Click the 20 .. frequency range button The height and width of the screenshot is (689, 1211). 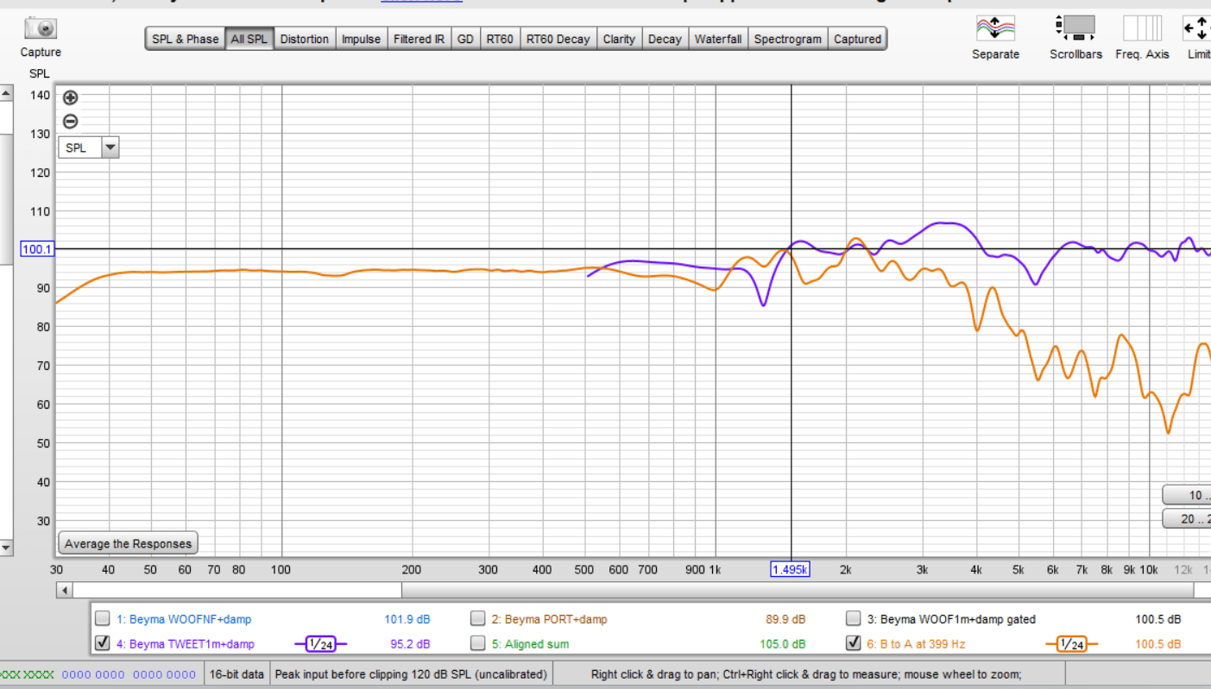[1187, 519]
